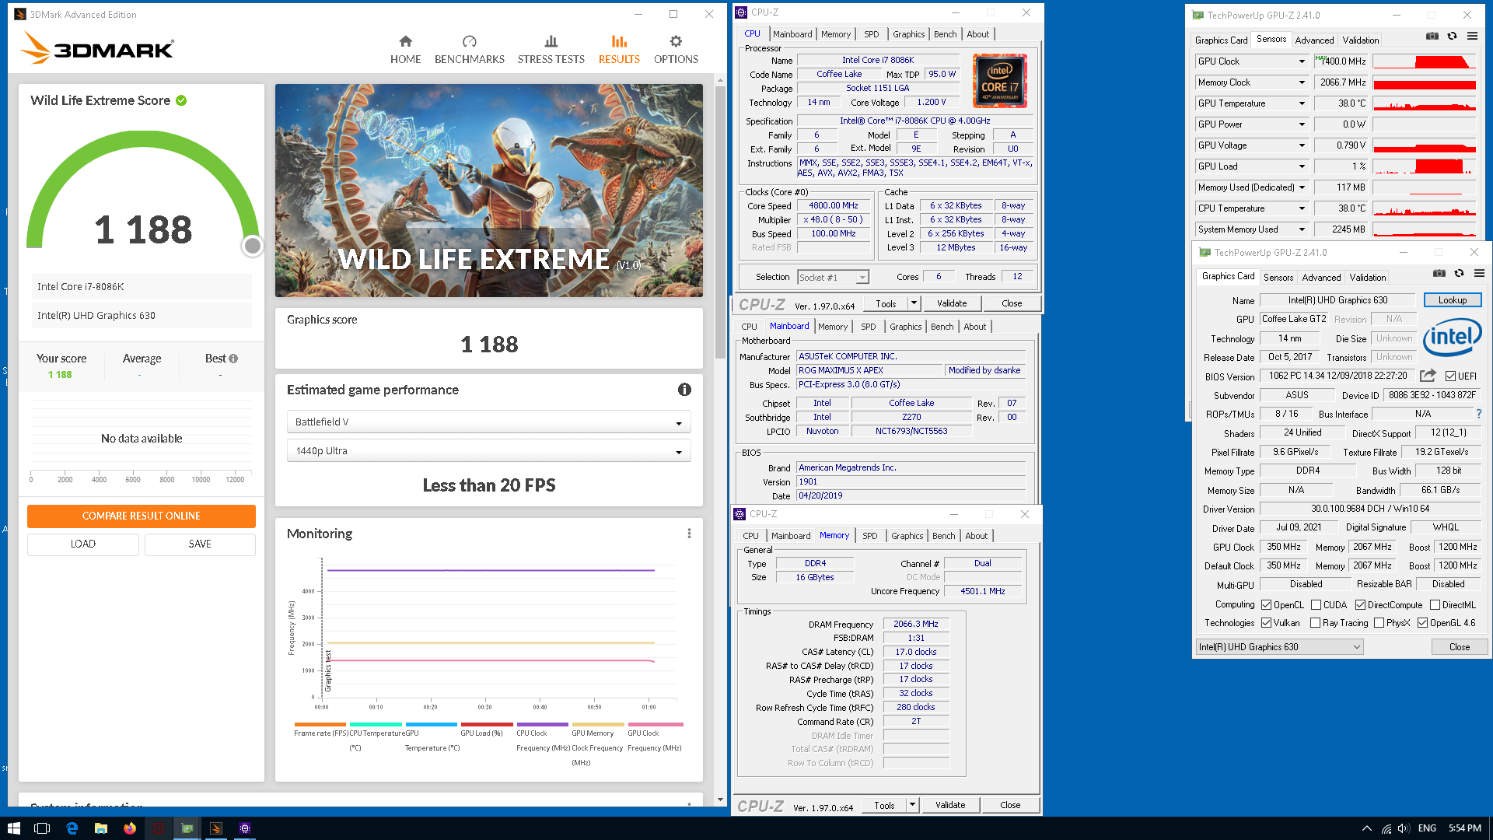
Task: Open hamburger menu in GPU-Z Sensors window
Action: tap(1472, 37)
